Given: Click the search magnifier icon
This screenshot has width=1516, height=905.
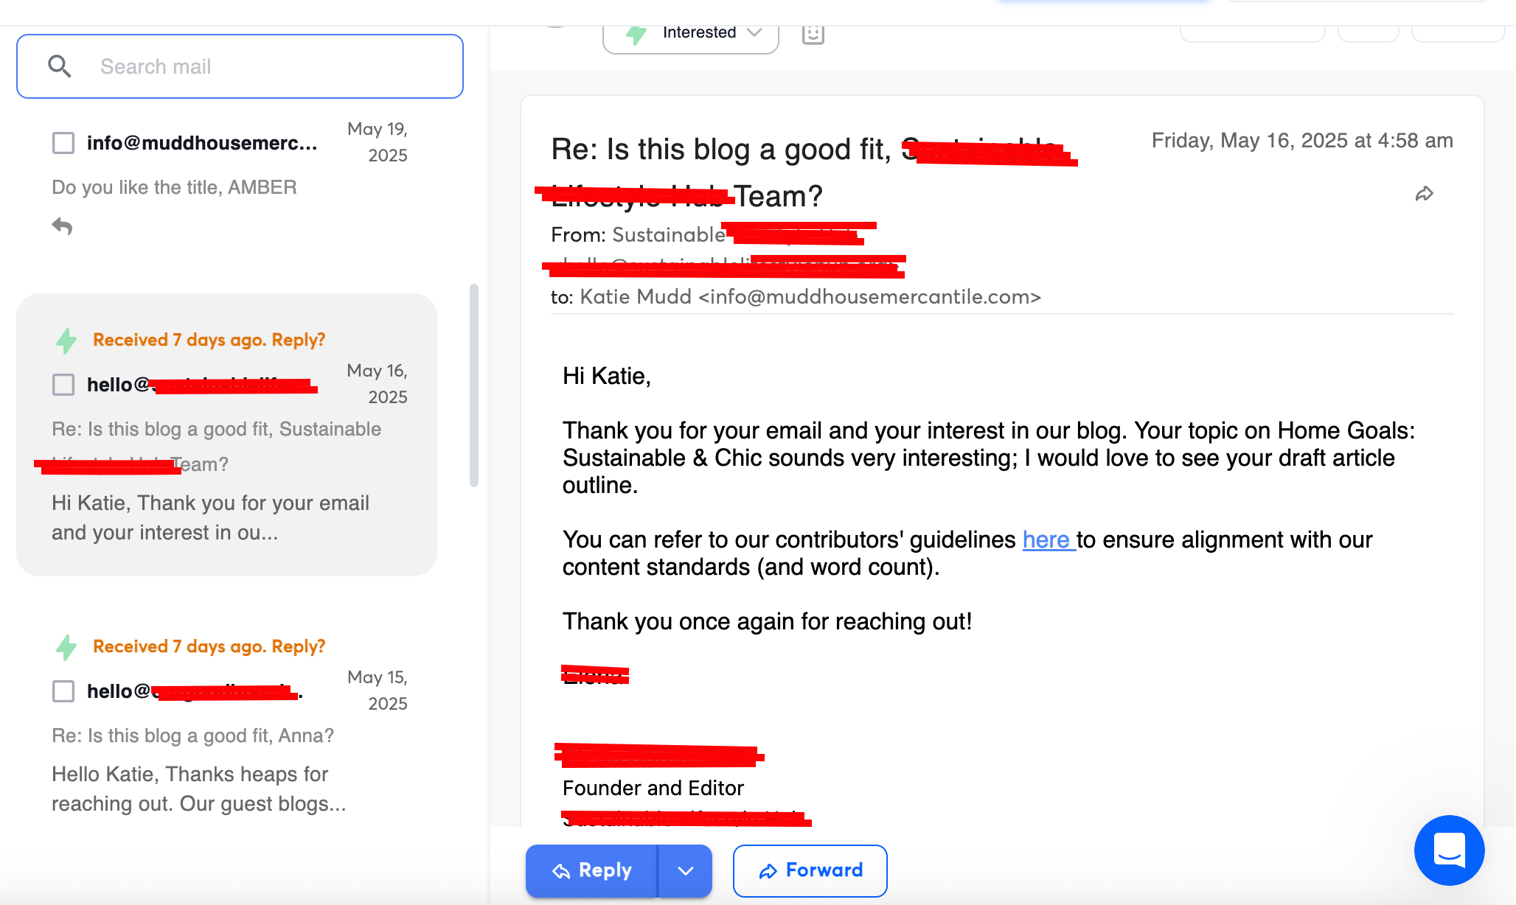Looking at the screenshot, I should point(59,66).
